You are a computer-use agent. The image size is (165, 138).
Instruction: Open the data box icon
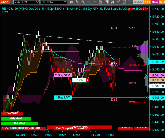(101, 2)
